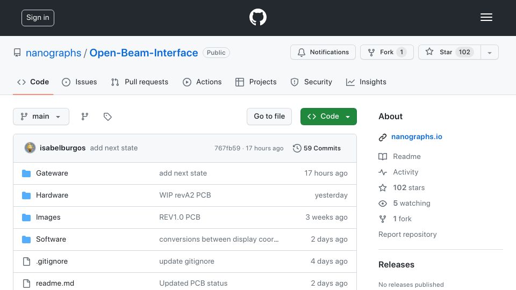This screenshot has height=290, width=516.
Task: Click the commit history clock icon
Action: [x=297, y=148]
